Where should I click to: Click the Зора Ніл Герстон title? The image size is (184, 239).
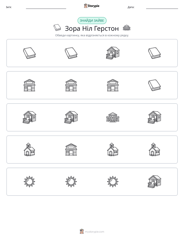click(92, 28)
